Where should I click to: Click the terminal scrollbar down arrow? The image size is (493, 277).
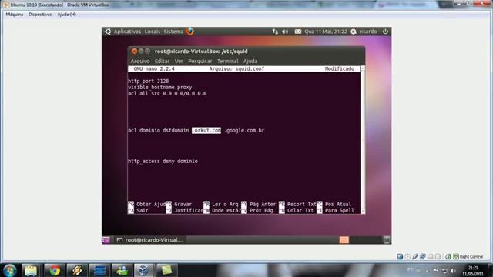[363, 212]
